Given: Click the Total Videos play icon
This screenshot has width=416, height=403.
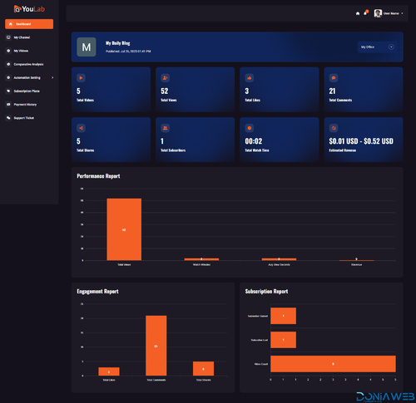Looking at the screenshot, I should coord(81,78).
